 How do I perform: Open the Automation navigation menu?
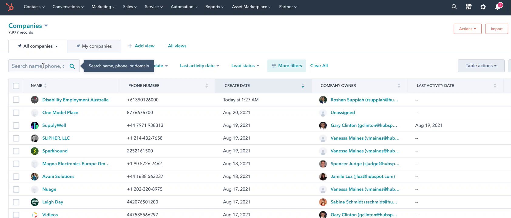[184, 7]
